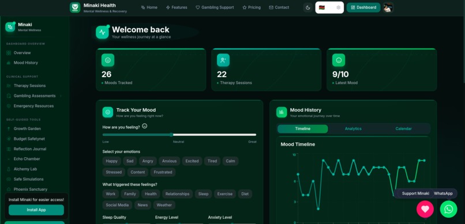The width and height of the screenshot is (465, 224).
Task: Click the Gambling Assessments clipboard icon
Action: click(x=9, y=96)
